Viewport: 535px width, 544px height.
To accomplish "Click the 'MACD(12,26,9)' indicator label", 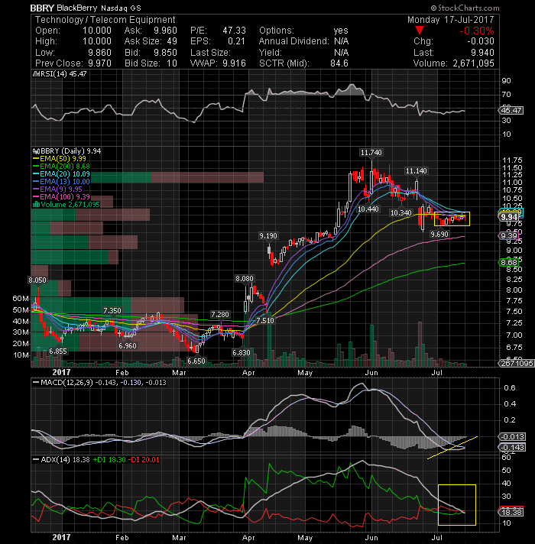I will [67, 383].
